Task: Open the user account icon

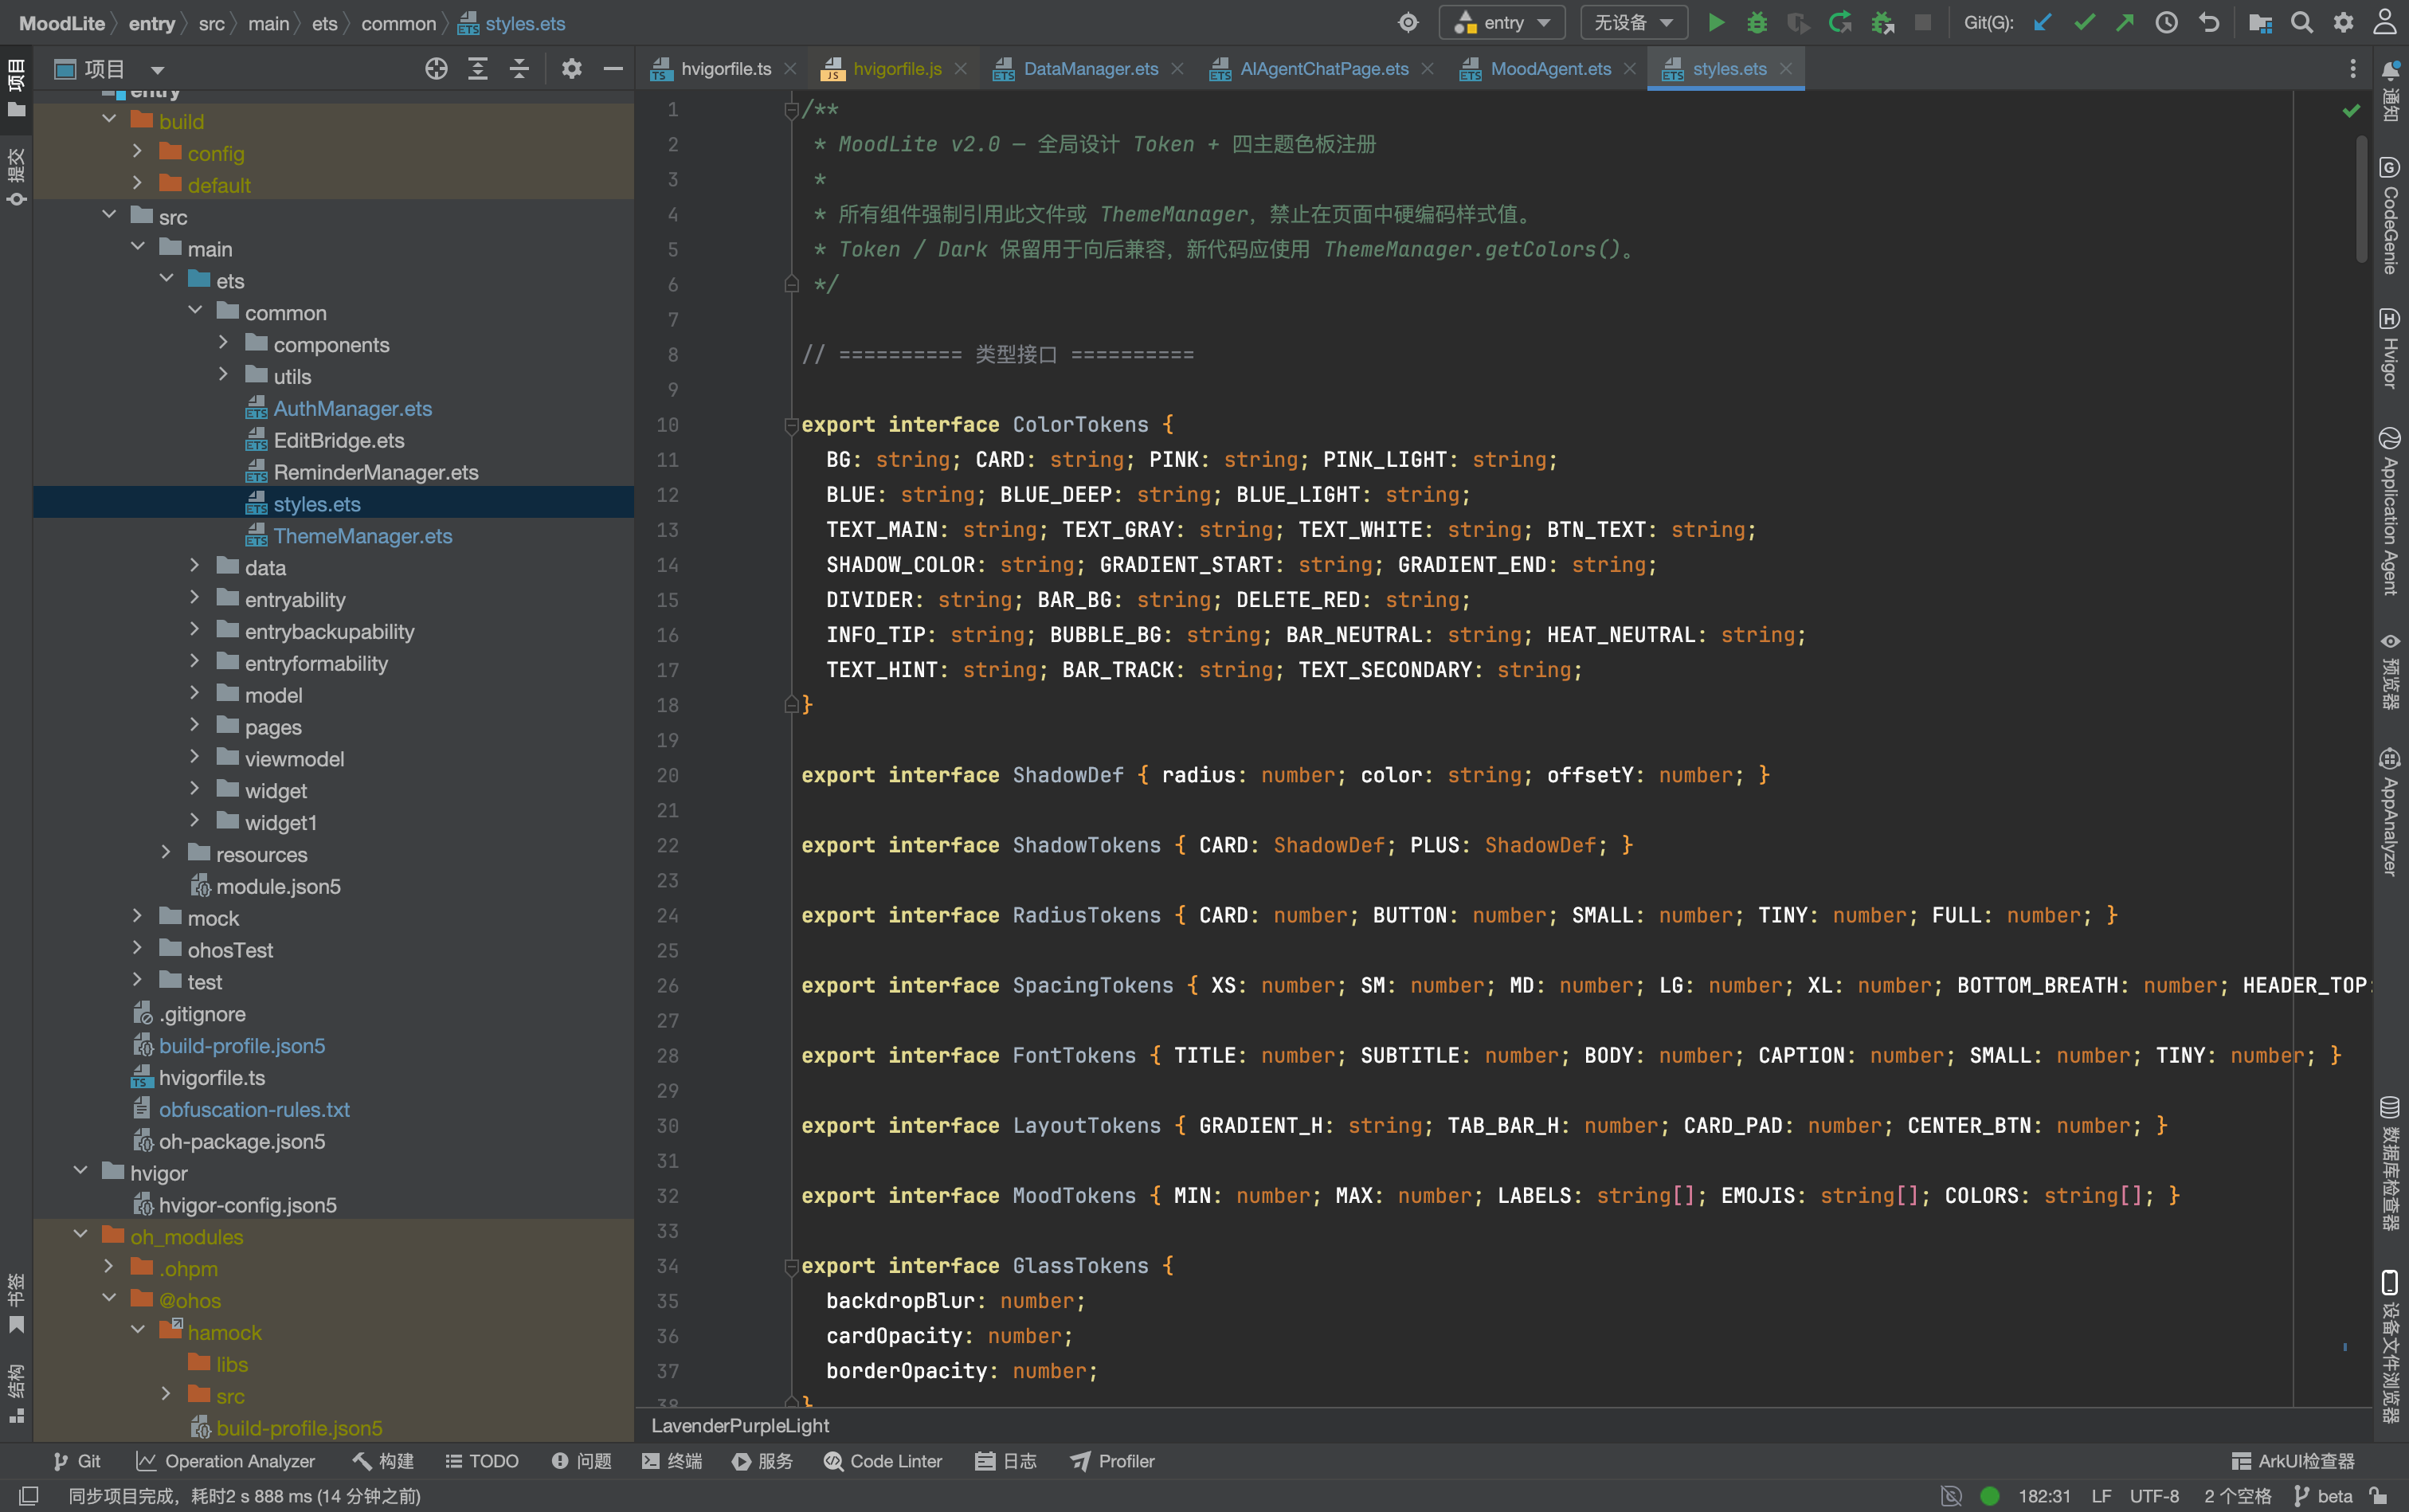Action: coord(2385,23)
